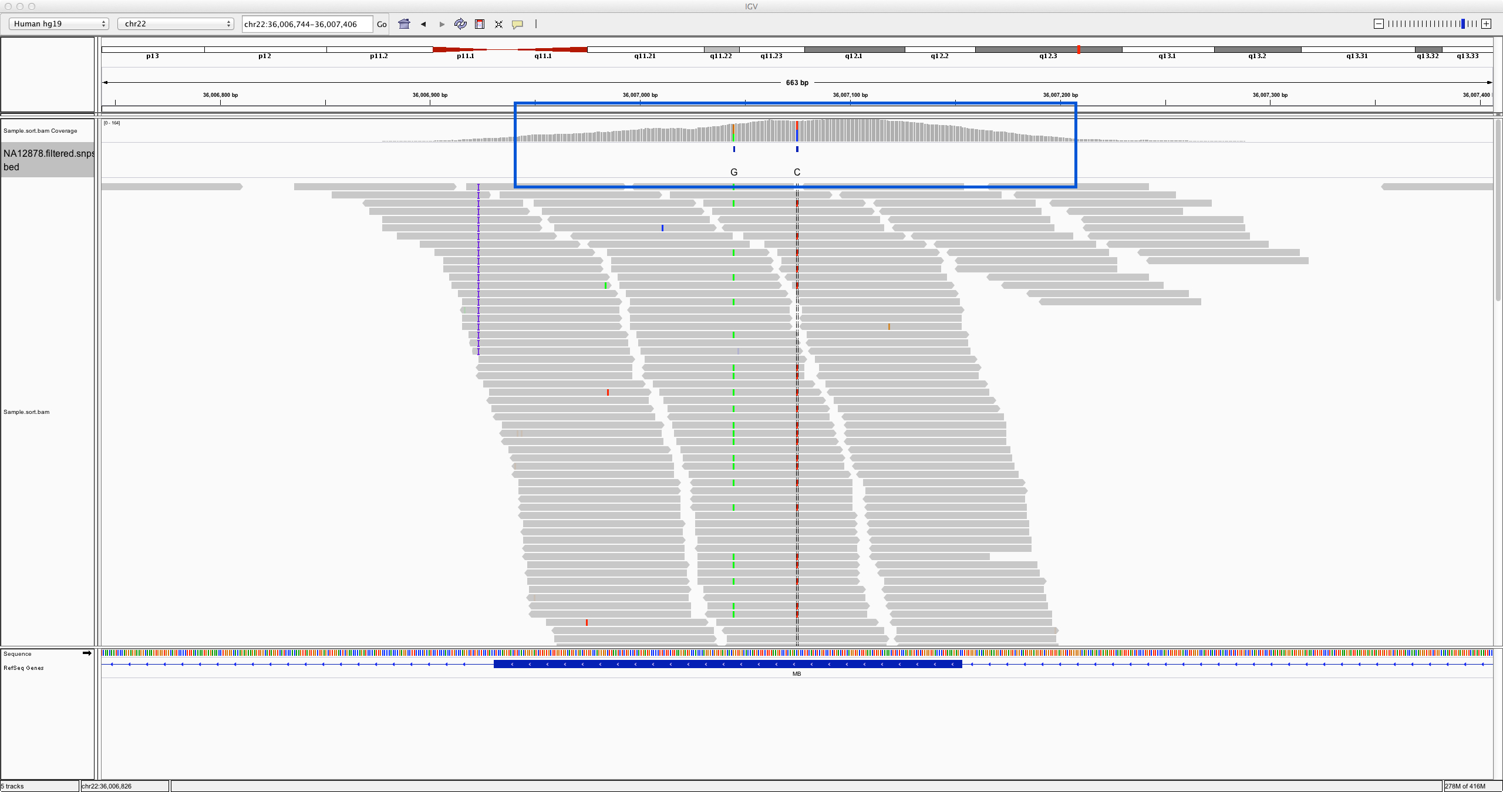The width and height of the screenshot is (1503, 792).
Task: Click the zoom in plus icon
Action: [x=1486, y=23]
